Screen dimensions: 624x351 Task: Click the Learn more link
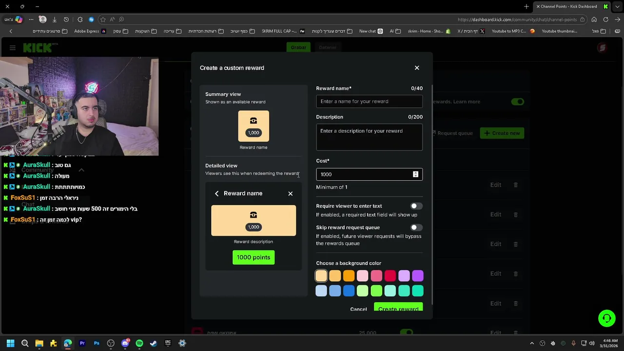click(x=467, y=101)
